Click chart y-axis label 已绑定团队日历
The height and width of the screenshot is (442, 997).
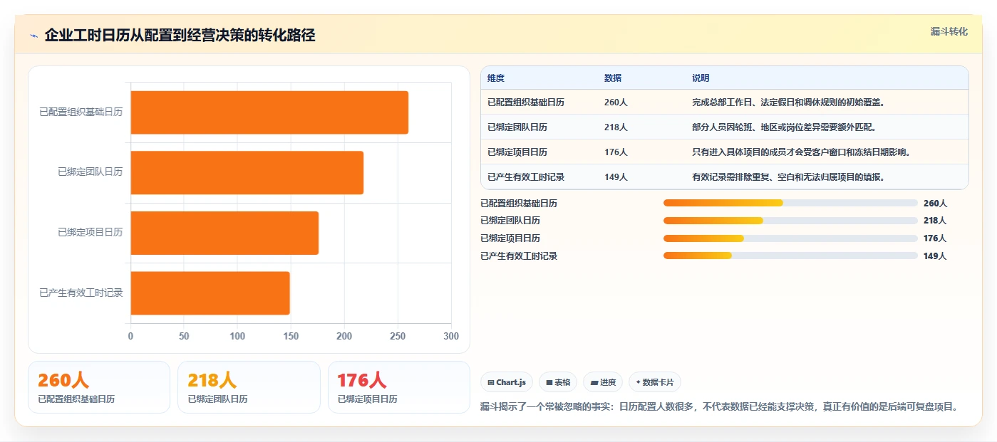(91, 172)
